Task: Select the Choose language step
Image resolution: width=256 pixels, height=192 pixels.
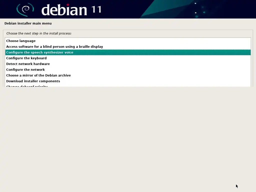Action: 128,41
